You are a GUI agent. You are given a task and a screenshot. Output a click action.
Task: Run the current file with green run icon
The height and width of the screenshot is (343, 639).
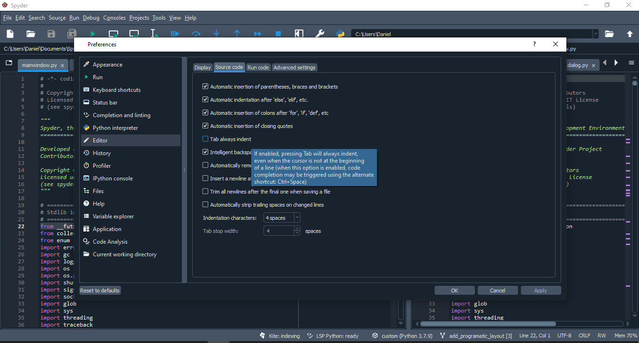tap(92, 33)
